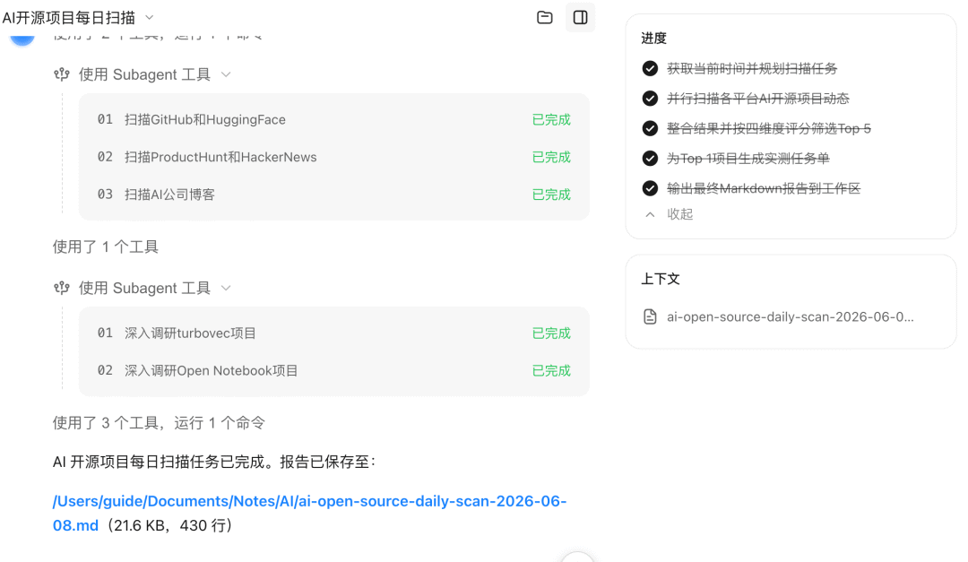Click the document icon in 上下文 panel
This screenshot has width=968, height=562.
650,316
